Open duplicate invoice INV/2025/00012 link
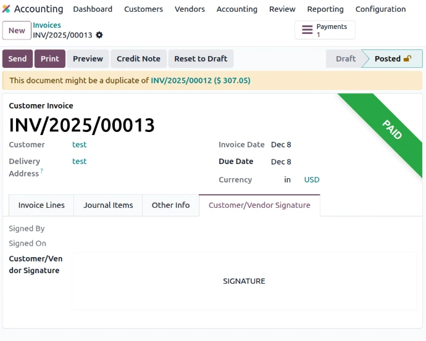 point(181,81)
